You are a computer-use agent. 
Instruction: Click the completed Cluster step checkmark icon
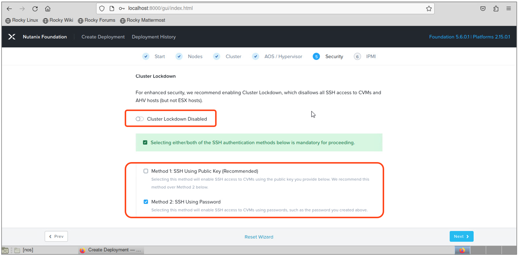217,56
